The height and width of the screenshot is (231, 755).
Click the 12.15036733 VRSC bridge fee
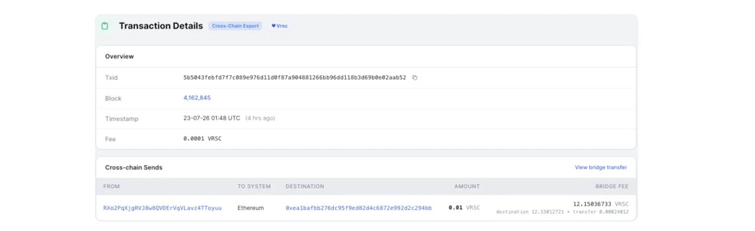(601, 204)
